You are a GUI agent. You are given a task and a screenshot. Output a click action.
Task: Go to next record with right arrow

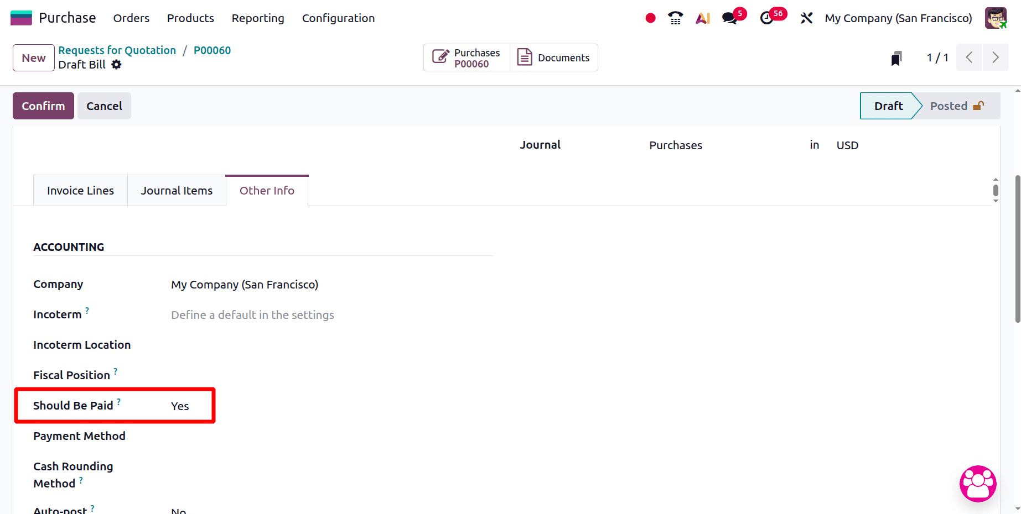(995, 57)
